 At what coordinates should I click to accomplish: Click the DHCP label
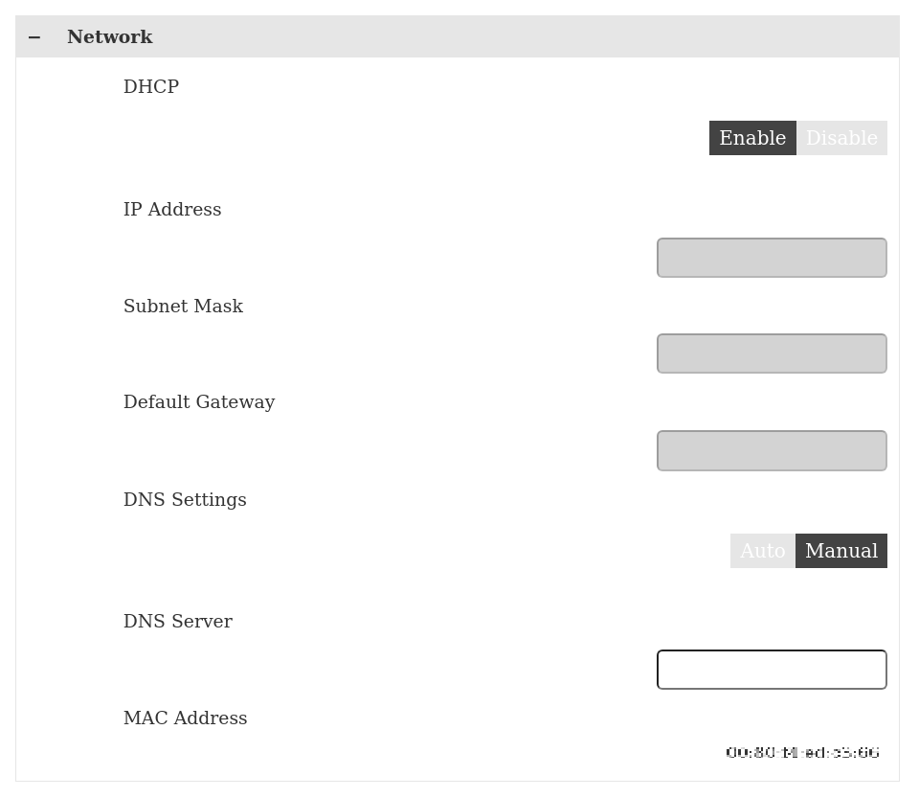pyautogui.click(x=151, y=87)
